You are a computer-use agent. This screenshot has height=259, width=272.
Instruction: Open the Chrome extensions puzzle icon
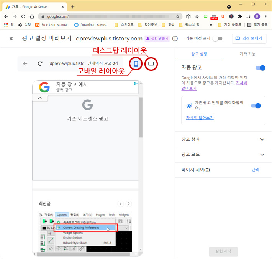coord(240,16)
